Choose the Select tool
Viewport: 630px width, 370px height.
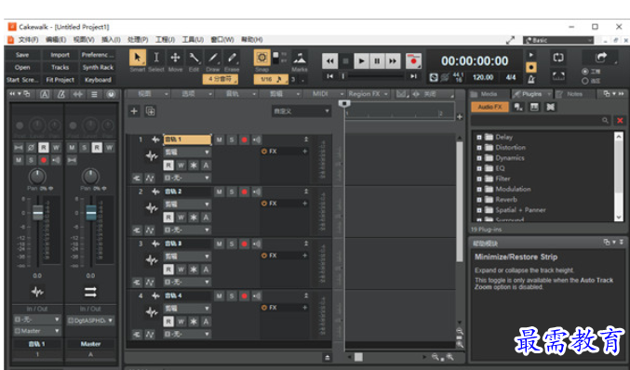click(x=156, y=58)
